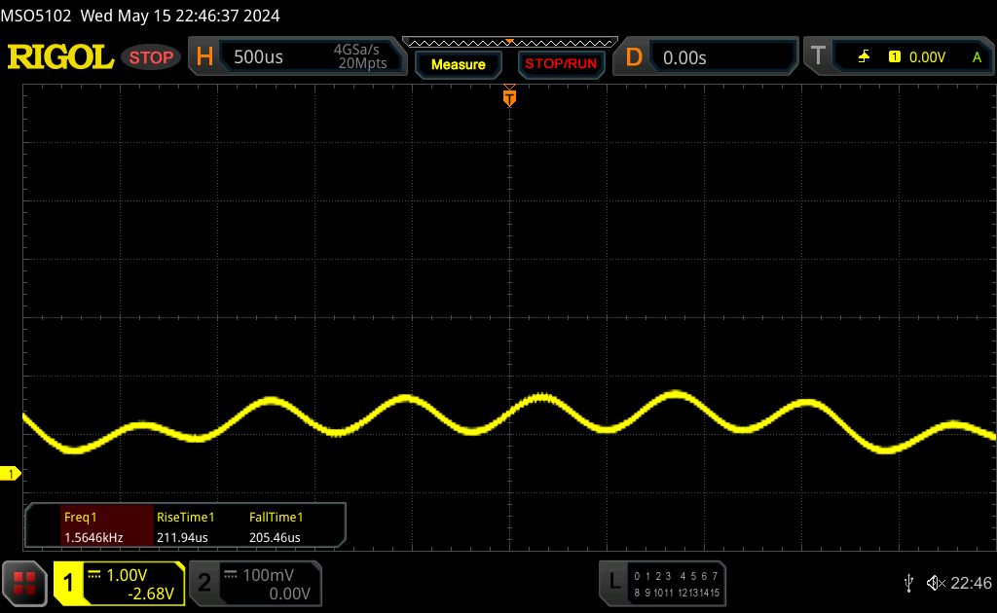
Task: Click the RIGOL logo
Action: tap(60, 57)
